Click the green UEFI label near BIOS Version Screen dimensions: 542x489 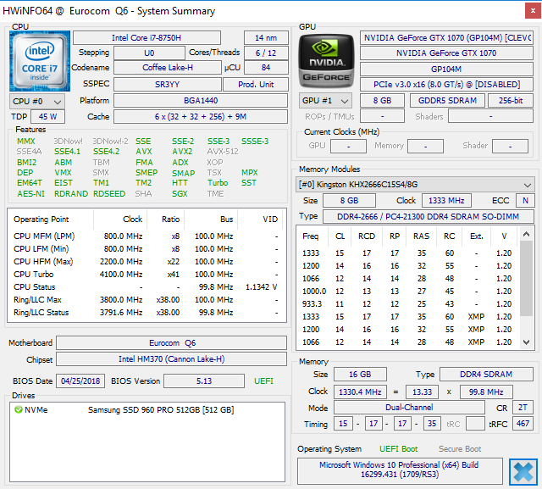(x=263, y=381)
